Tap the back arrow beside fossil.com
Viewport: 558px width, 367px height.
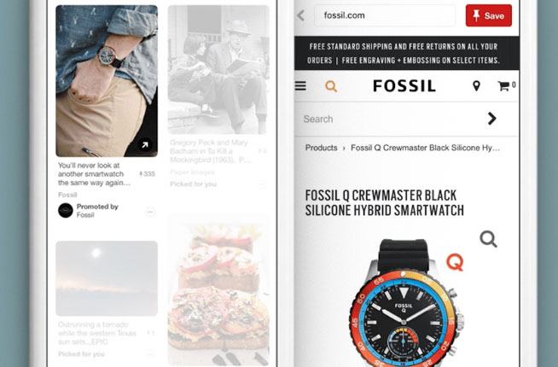pos(301,15)
